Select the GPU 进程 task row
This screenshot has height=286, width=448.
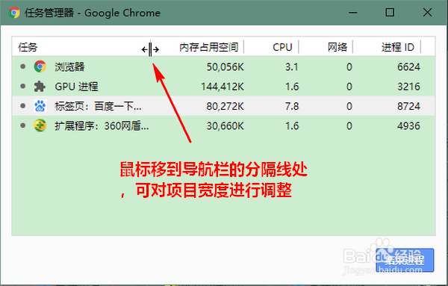(x=224, y=87)
